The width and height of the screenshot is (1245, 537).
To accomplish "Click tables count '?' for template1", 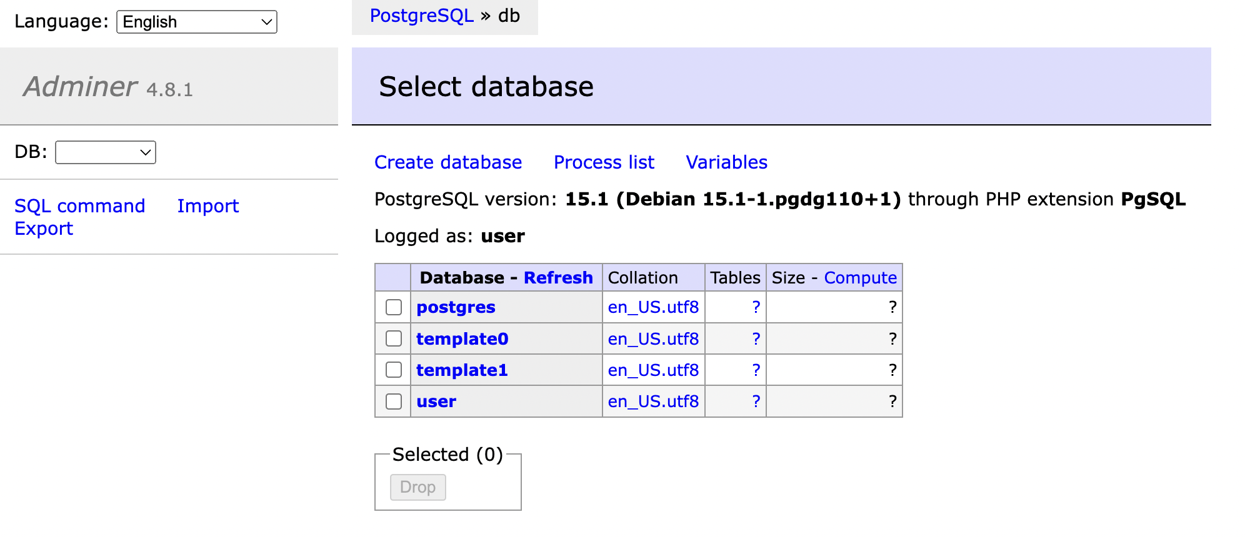I will coord(756,370).
